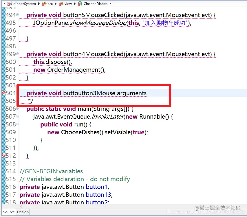This screenshot has width=247, height=217.
Task: Click the closing brace on line 512
Action: click(28, 156)
